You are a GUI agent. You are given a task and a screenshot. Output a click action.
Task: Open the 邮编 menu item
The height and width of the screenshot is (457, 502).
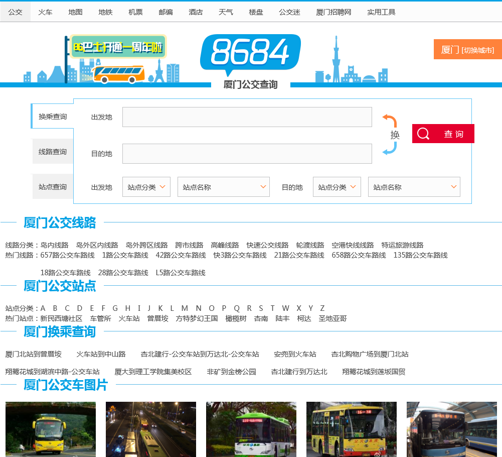tap(165, 12)
